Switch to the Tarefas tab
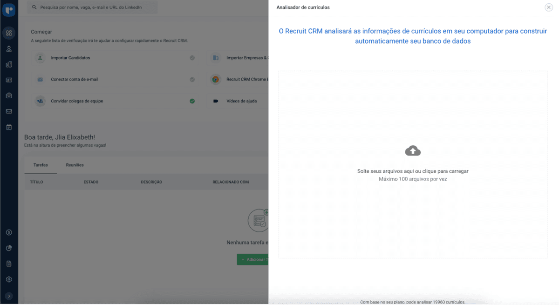 click(41, 165)
